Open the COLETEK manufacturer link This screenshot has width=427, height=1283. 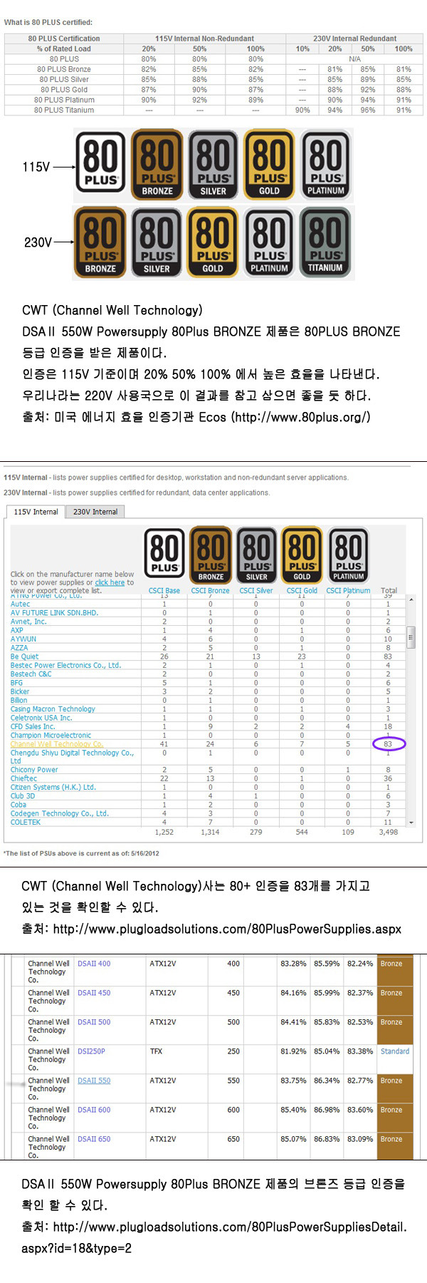pos(26,822)
